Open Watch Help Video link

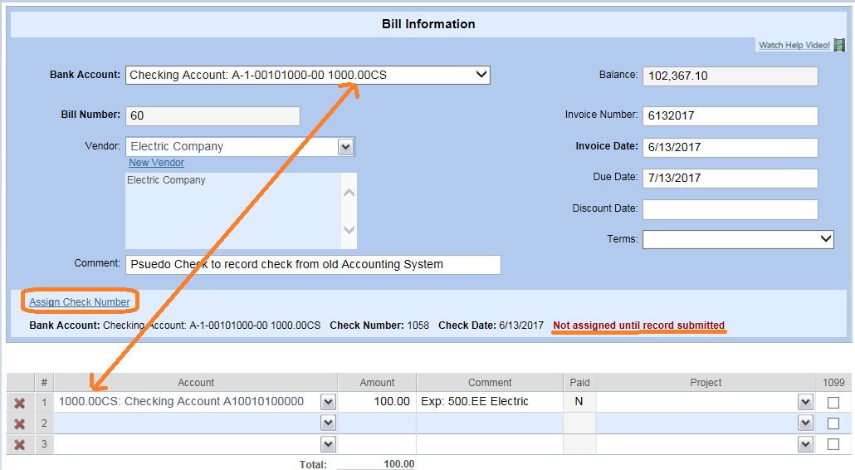(x=794, y=45)
